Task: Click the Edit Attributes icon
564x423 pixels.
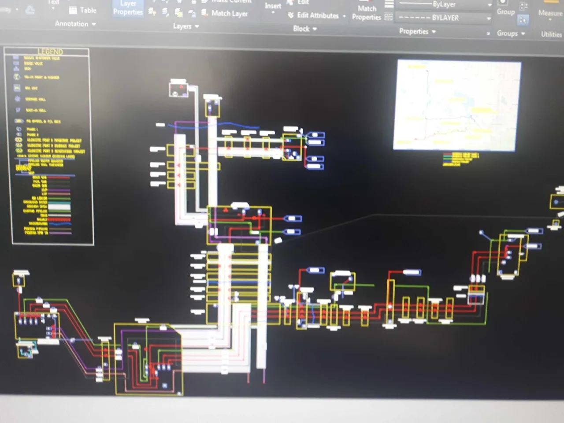Action: pyautogui.click(x=291, y=15)
